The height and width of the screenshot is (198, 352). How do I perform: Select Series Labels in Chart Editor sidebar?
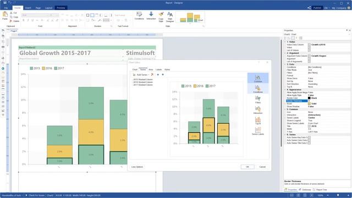point(258,131)
